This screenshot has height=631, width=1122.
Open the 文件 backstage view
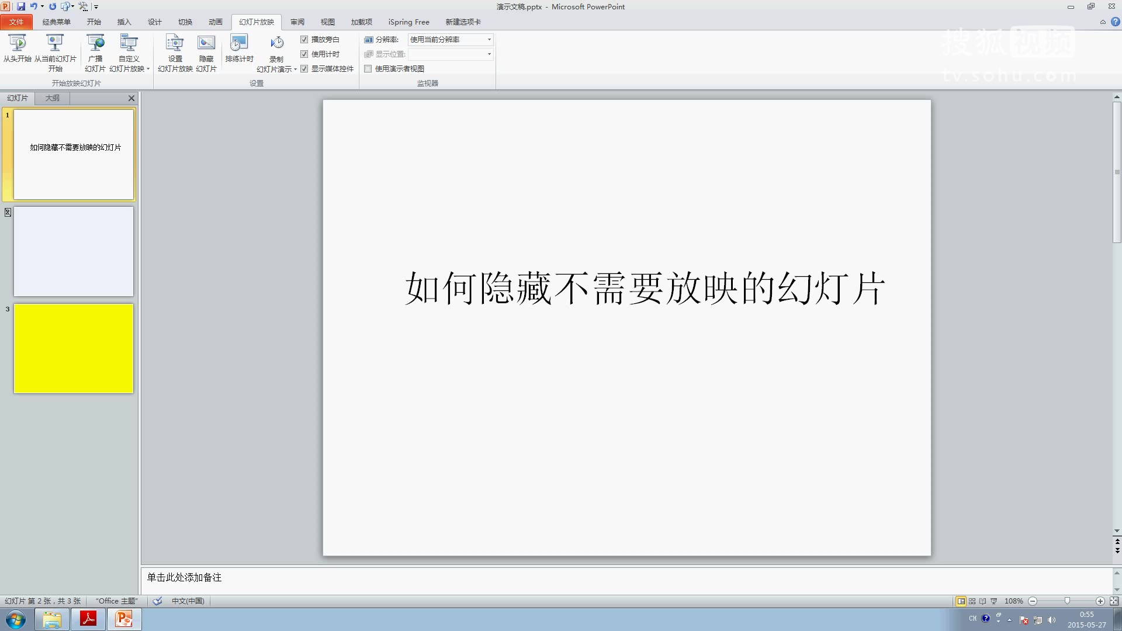(x=16, y=22)
